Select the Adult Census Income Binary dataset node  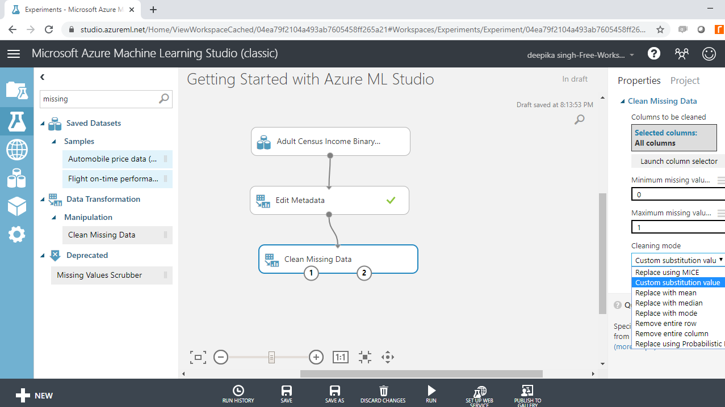330,141
